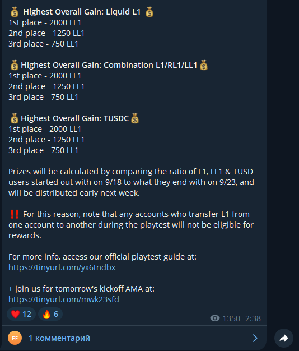Screen dimensions: 299x351
Task: Click the red double exclamation emoji
Action: [15, 214]
